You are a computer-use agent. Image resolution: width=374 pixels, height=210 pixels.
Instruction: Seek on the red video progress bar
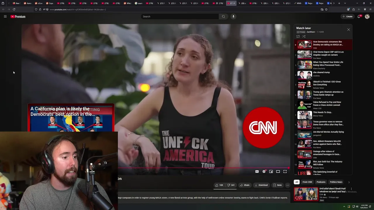click(x=204, y=168)
